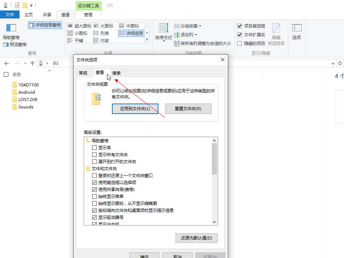Select all items checkbox beside 名称 header

6,75
